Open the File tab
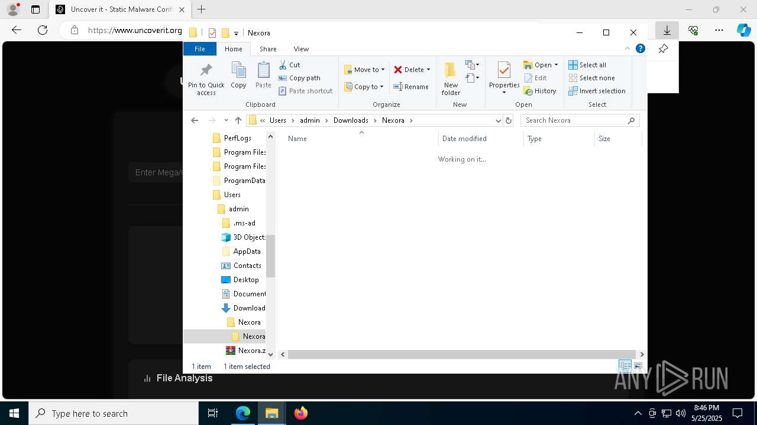 coord(200,49)
